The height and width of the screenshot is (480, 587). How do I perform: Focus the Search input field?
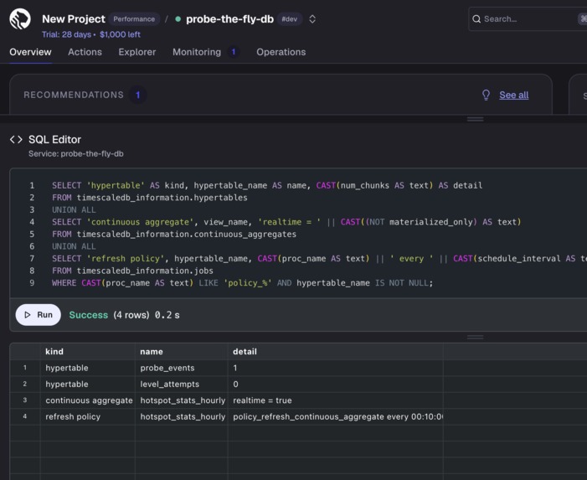tap(528, 19)
